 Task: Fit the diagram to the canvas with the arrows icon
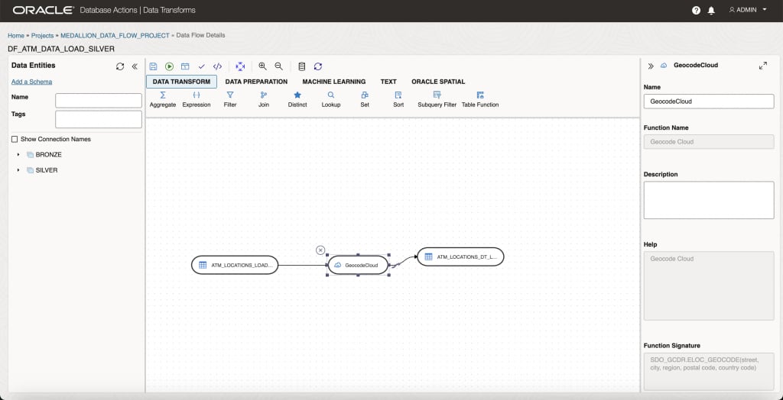(x=240, y=66)
